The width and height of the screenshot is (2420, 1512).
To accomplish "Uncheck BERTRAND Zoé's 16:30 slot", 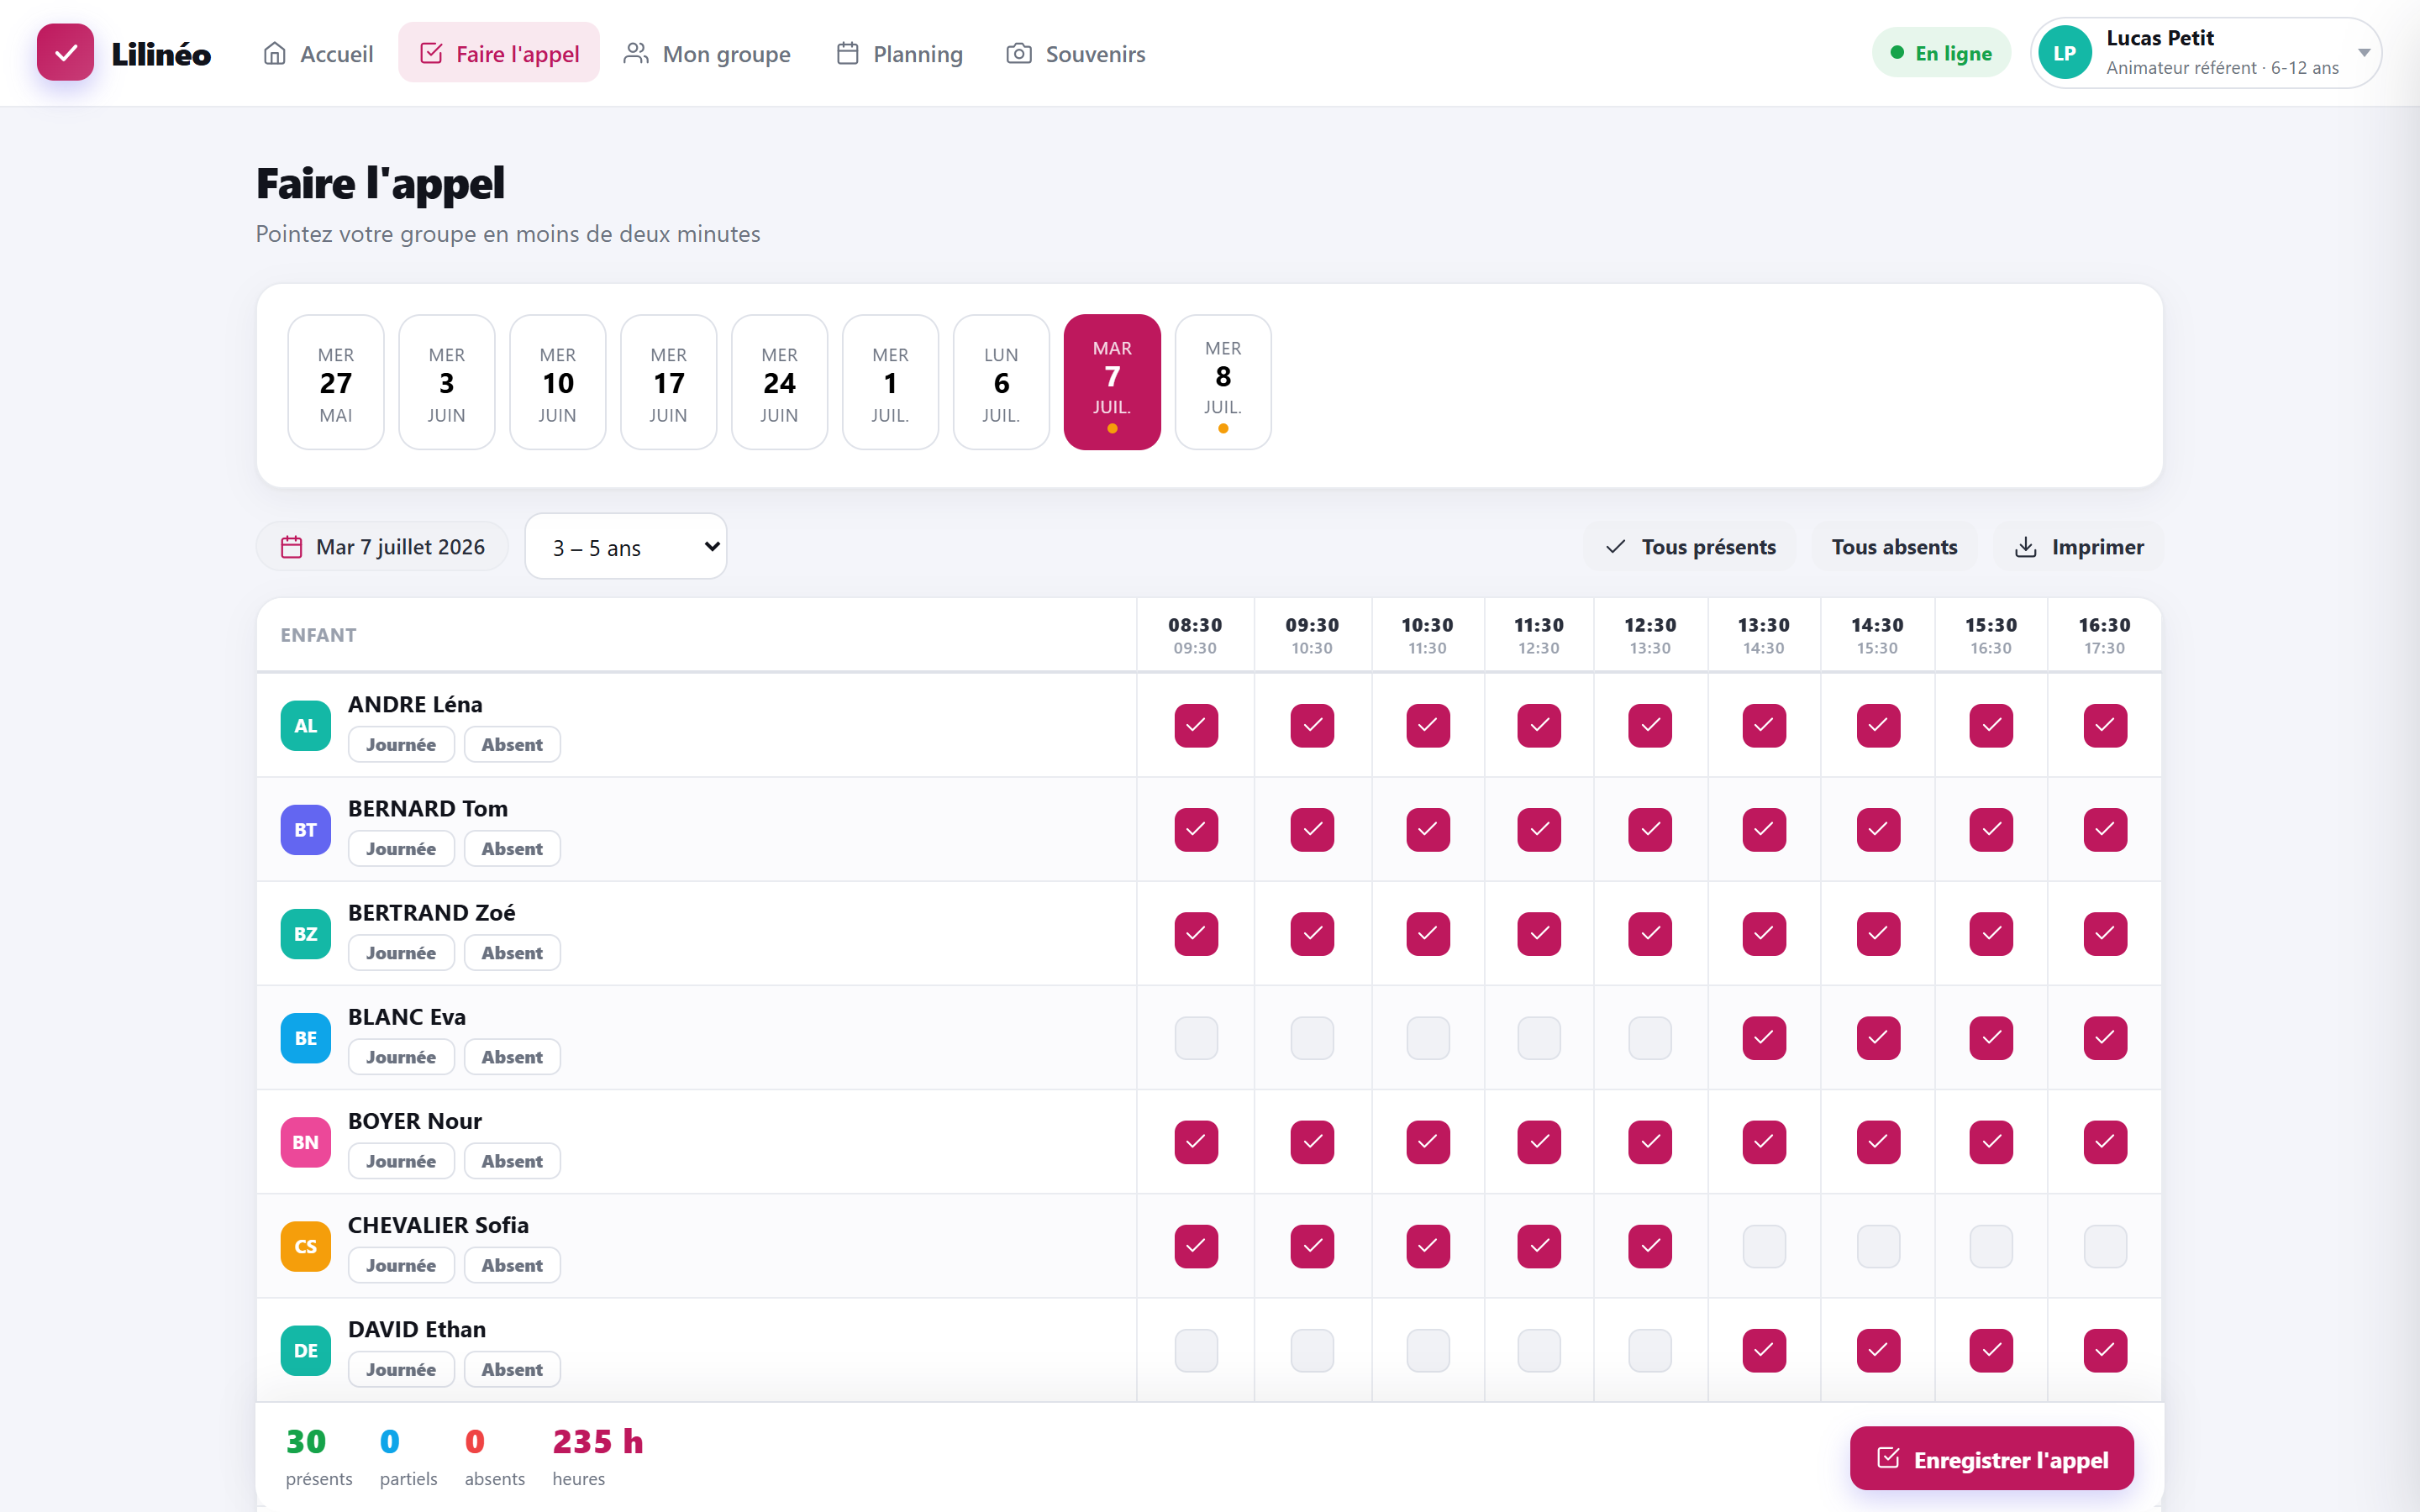I will (x=2105, y=934).
